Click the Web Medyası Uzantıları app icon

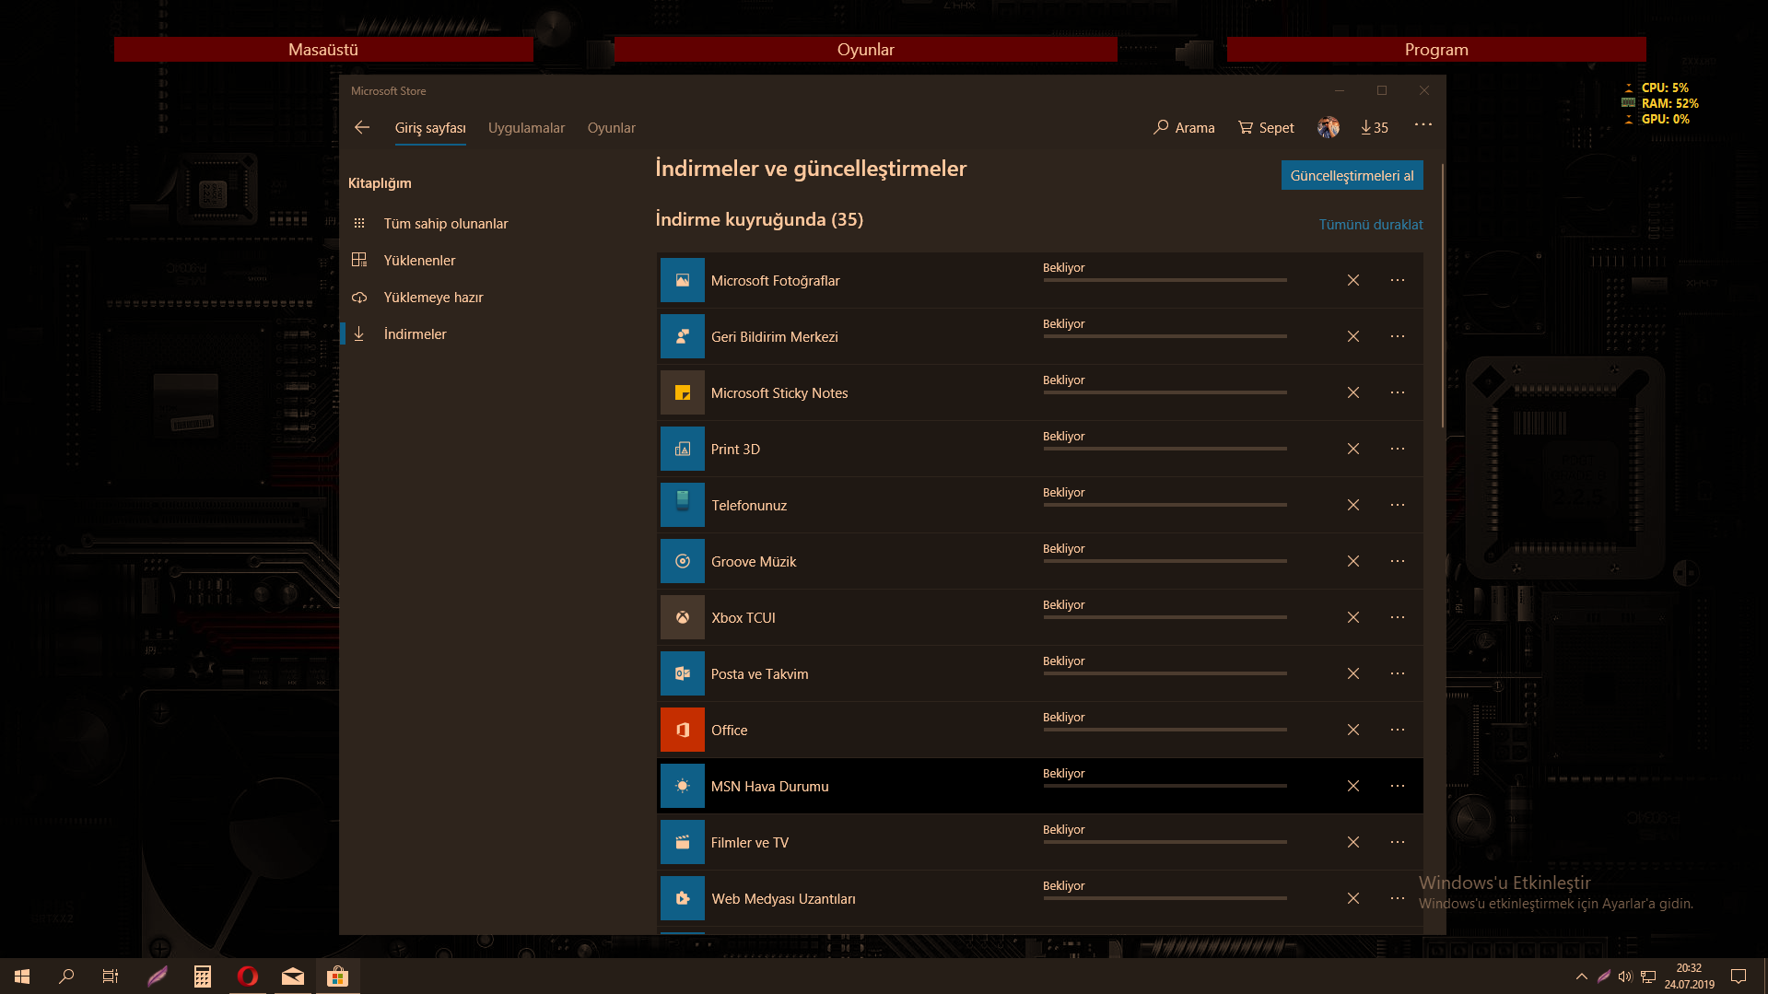(x=683, y=898)
